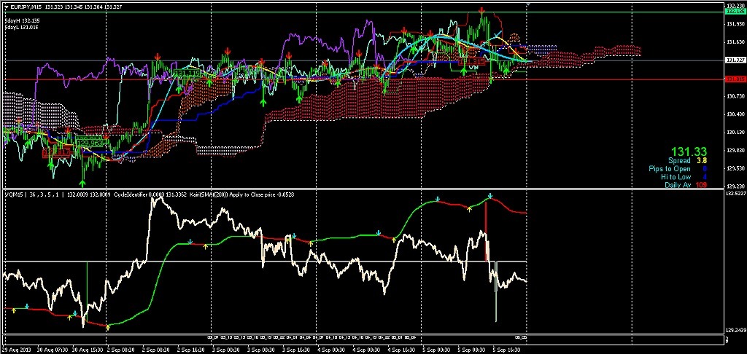747x354 pixels.
Task: Click the 29 Aug 2013 time axis label
Action: point(16,349)
